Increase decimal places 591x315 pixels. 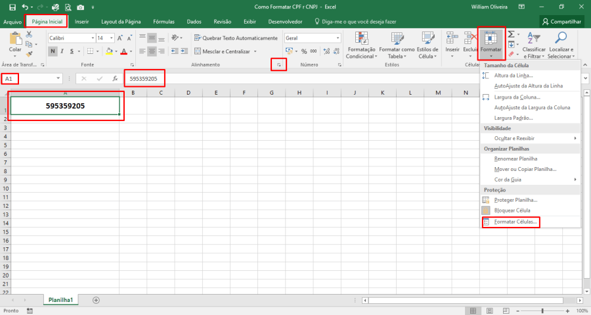tap(327, 51)
